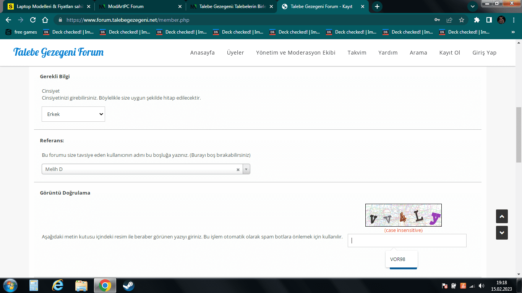Click the scroll-to-top arrow button
Screen dimensions: 522x293
(x=502, y=216)
